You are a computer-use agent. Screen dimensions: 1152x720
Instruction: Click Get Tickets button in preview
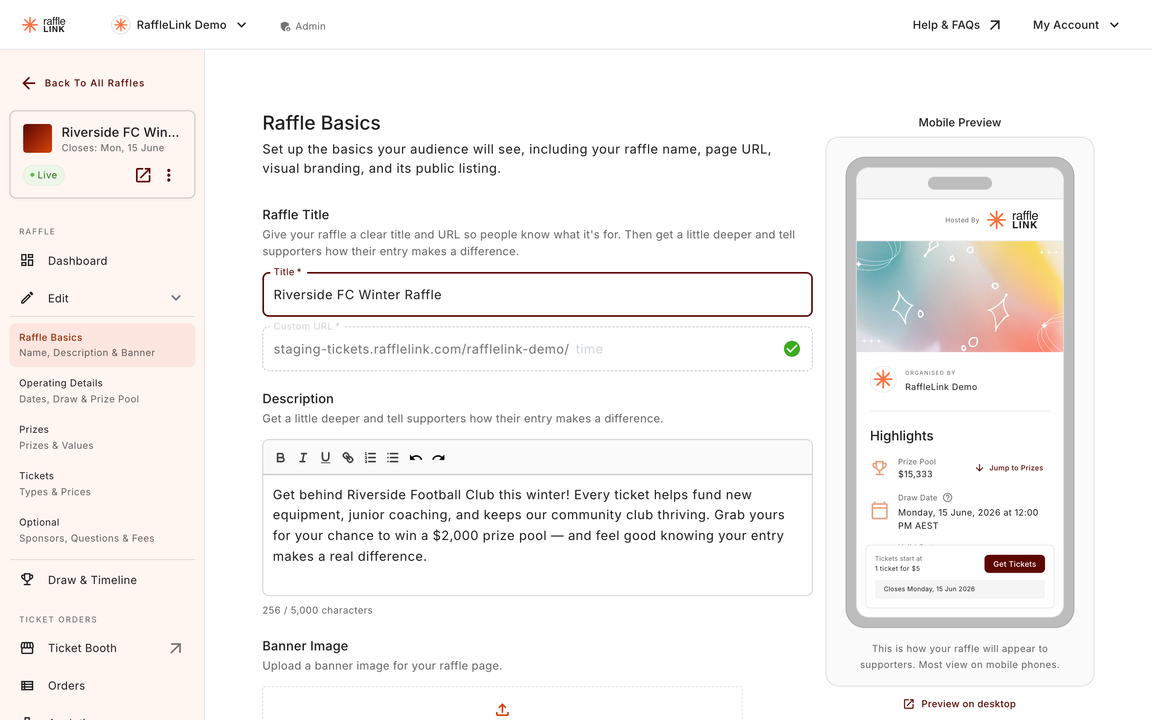(1014, 564)
